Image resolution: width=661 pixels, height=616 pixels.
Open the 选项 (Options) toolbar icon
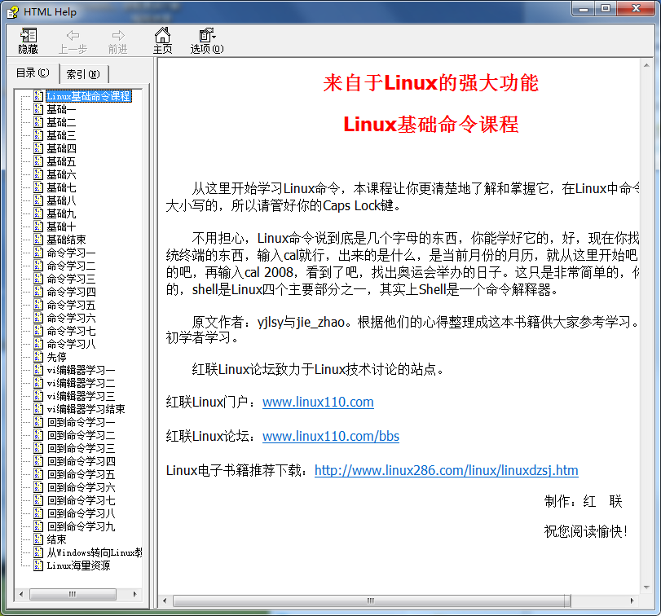click(x=205, y=40)
